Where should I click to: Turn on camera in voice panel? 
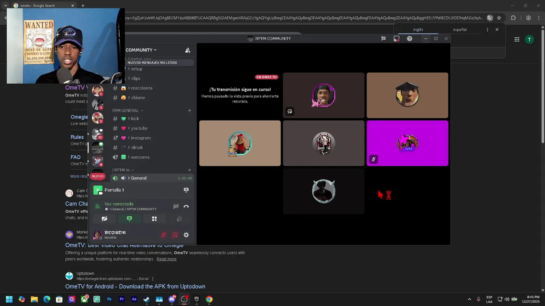point(104,218)
